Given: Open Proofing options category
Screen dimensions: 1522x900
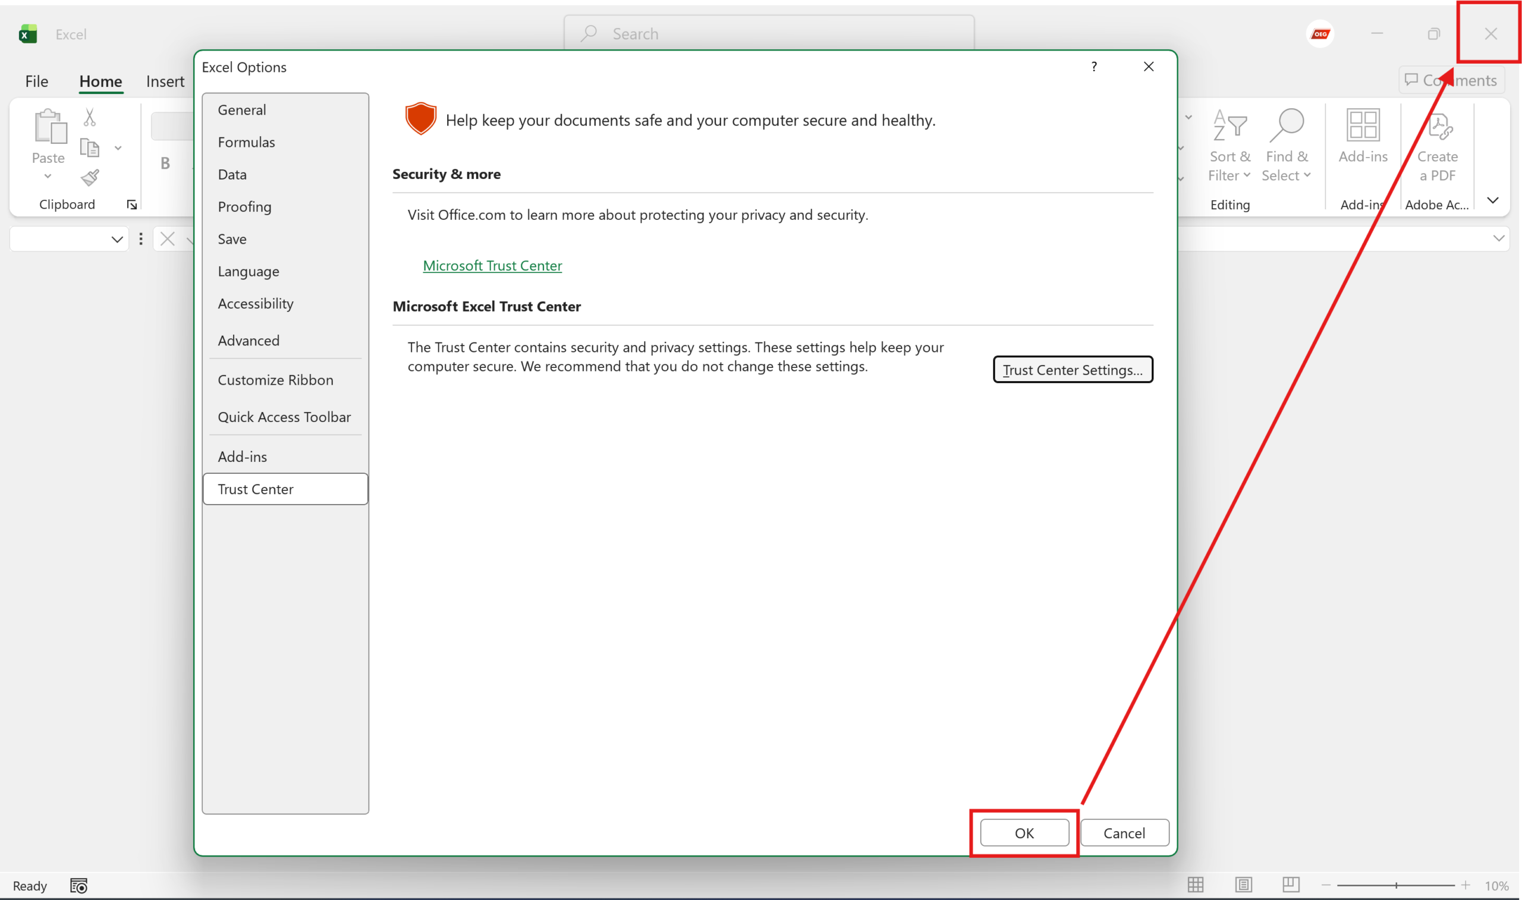Looking at the screenshot, I should coord(285,207).
